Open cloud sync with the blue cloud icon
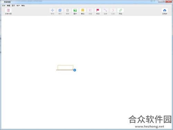 click(165, 10)
